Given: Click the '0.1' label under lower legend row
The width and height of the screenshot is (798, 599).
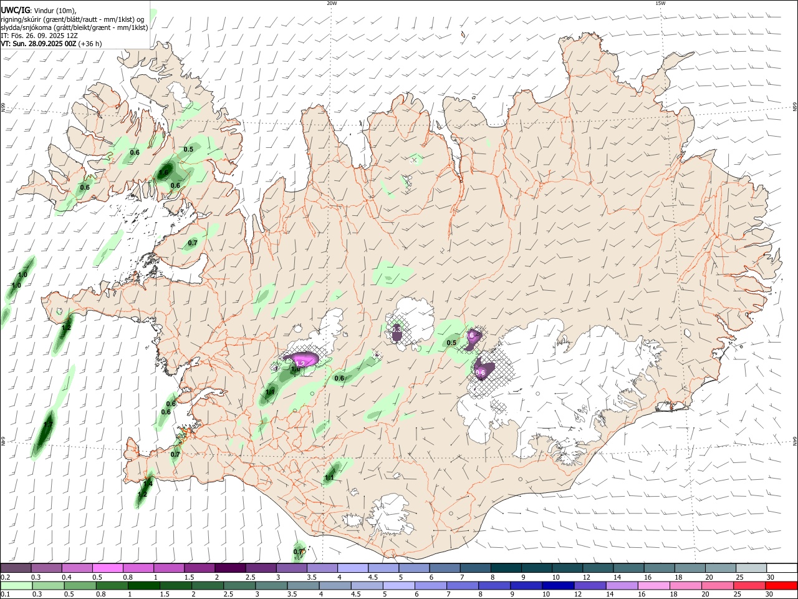Looking at the screenshot, I should [6, 595].
